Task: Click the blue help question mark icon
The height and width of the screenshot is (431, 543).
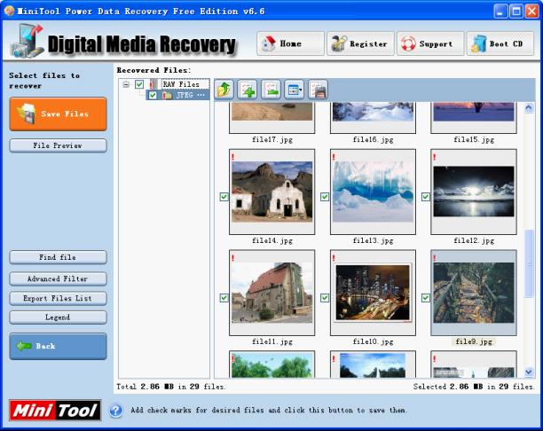Action: coord(116,411)
